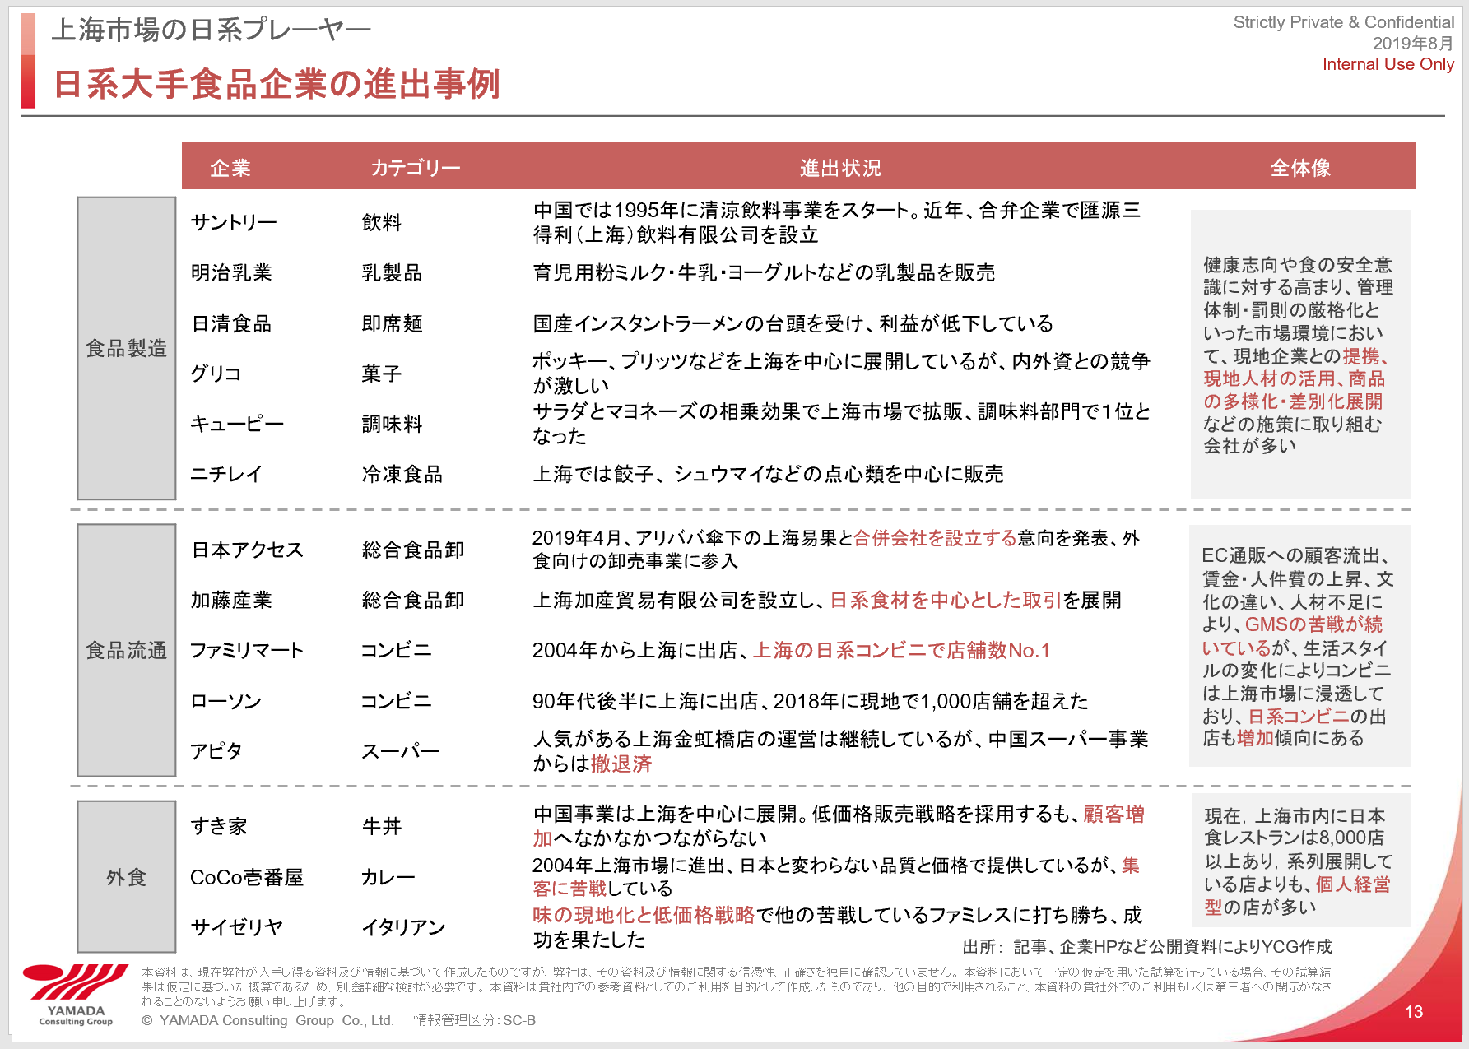This screenshot has height=1049, width=1469.
Task: Select the 外食 overview box about 日本食レストラン8,000店
Action: (x=1300, y=861)
